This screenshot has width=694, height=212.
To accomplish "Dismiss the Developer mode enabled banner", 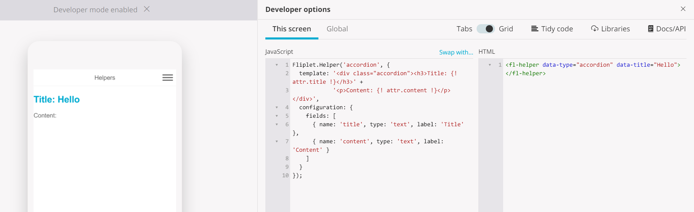I will click(147, 9).
